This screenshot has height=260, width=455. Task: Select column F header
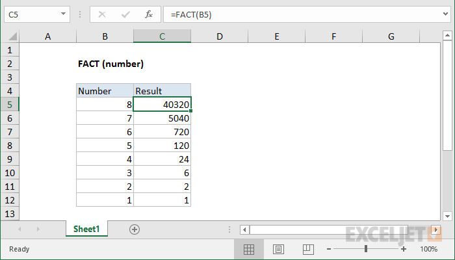pos(333,36)
